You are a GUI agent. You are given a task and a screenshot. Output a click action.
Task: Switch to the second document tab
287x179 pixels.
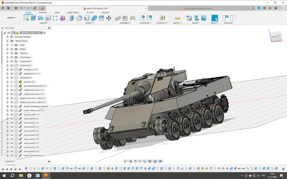click(x=199, y=8)
